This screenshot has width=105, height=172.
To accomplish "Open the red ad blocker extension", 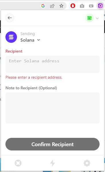I will coord(73,6).
